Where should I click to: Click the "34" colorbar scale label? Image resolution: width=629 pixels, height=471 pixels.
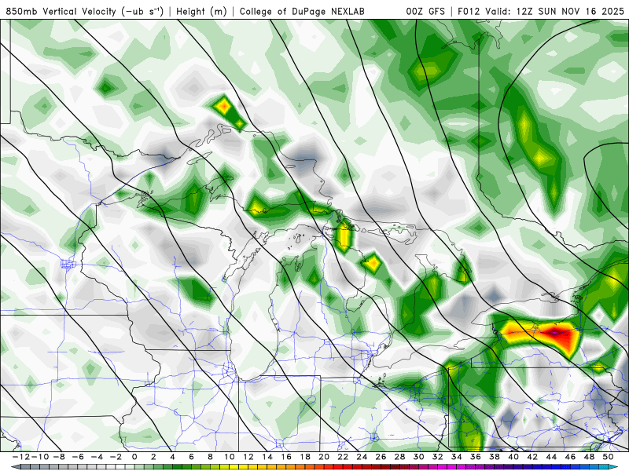tap(457, 457)
